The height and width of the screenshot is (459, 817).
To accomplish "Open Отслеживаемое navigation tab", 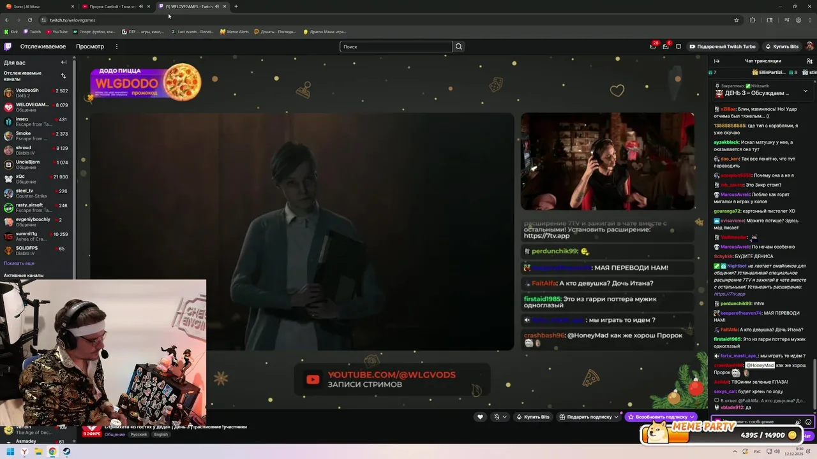I will click(43, 47).
